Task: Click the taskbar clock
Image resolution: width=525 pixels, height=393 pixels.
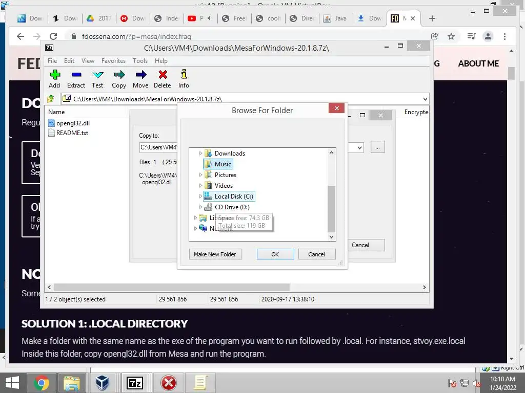Action: click(x=502, y=383)
